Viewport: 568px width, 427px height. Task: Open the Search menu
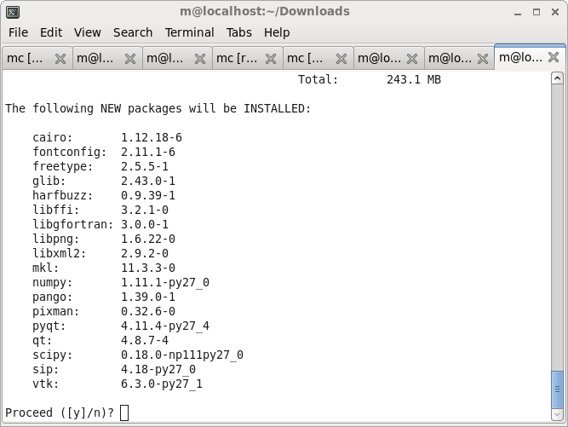click(133, 32)
